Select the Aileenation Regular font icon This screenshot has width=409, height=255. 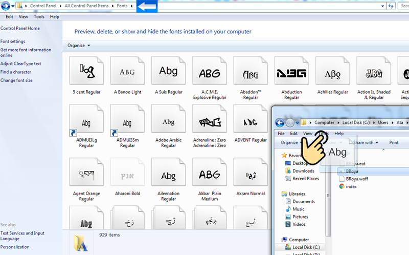pos(169,172)
